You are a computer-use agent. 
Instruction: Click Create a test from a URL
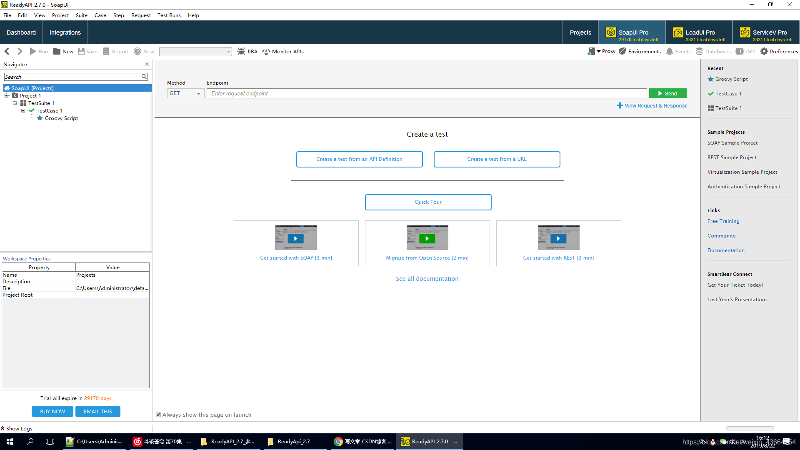[497, 159]
